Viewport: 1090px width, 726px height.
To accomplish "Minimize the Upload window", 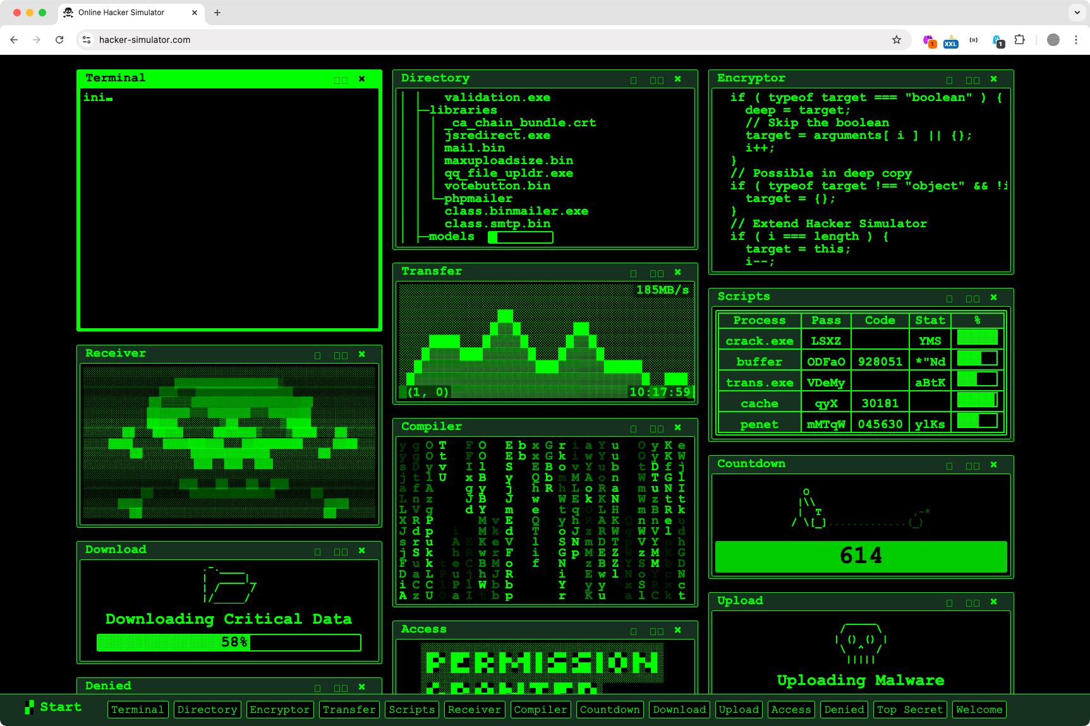I will [949, 603].
